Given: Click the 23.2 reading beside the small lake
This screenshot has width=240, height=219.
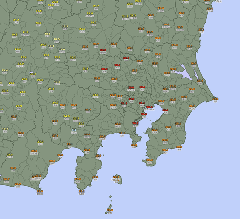Looking at the screenshot, I should [33, 74].
